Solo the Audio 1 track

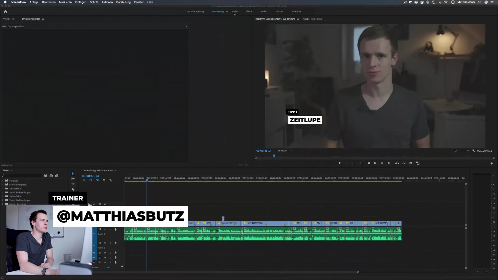(110, 229)
